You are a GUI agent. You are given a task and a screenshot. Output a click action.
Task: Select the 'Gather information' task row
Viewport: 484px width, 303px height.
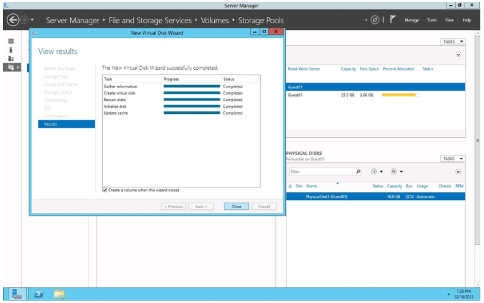pos(181,86)
